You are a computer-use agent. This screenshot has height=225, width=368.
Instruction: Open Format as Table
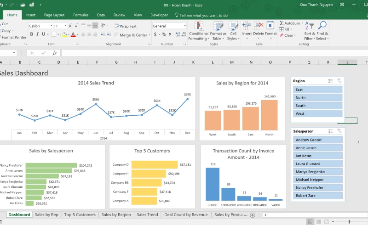218,31
